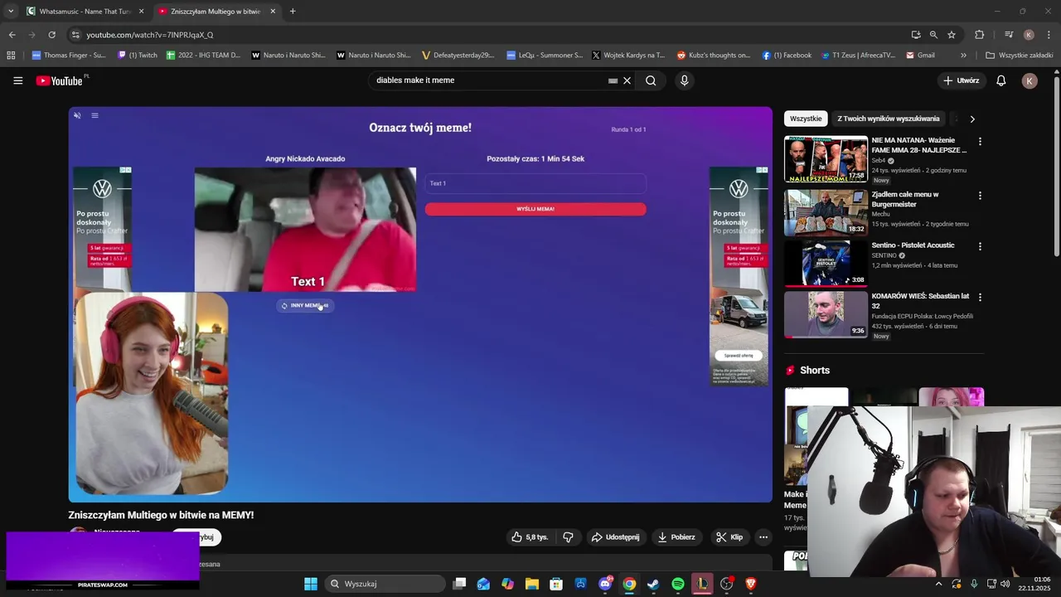Click WYŚLIJ MEMA! red button
The width and height of the screenshot is (1061, 597).
535,209
